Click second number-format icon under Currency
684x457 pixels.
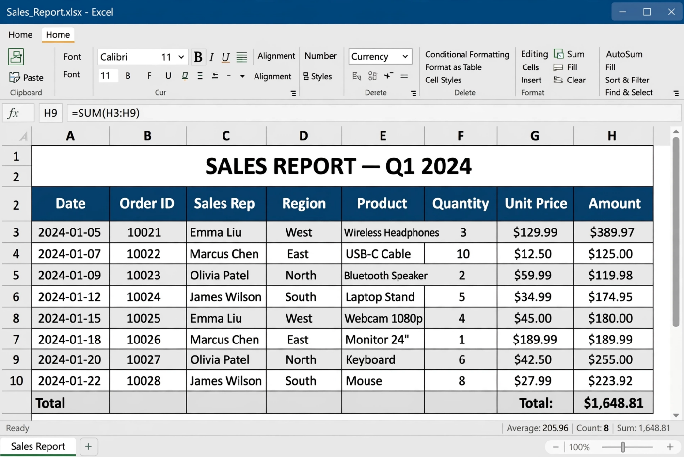click(x=372, y=76)
